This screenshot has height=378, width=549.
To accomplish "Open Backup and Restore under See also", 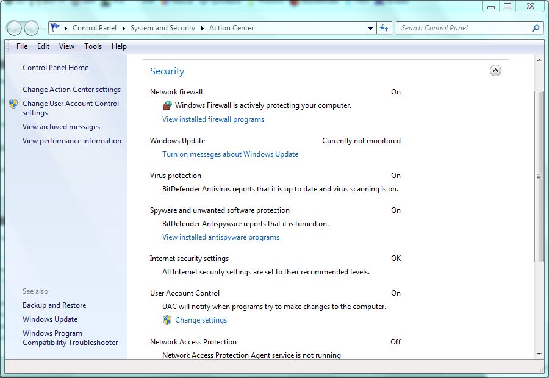I will coord(54,305).
